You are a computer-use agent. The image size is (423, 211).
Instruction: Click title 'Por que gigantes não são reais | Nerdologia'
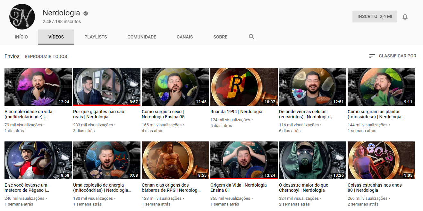tap(99, 114)
